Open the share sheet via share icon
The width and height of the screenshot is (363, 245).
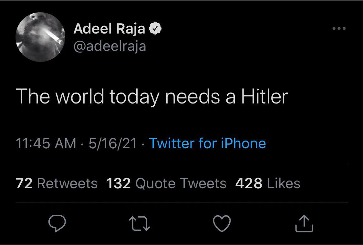pyautogui.click(x=304, y=224)
